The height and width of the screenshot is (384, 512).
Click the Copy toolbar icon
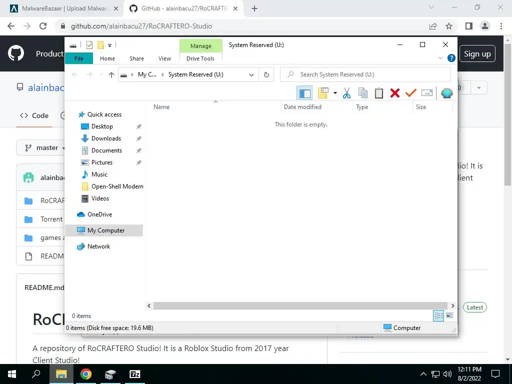[x=363, y=93]
